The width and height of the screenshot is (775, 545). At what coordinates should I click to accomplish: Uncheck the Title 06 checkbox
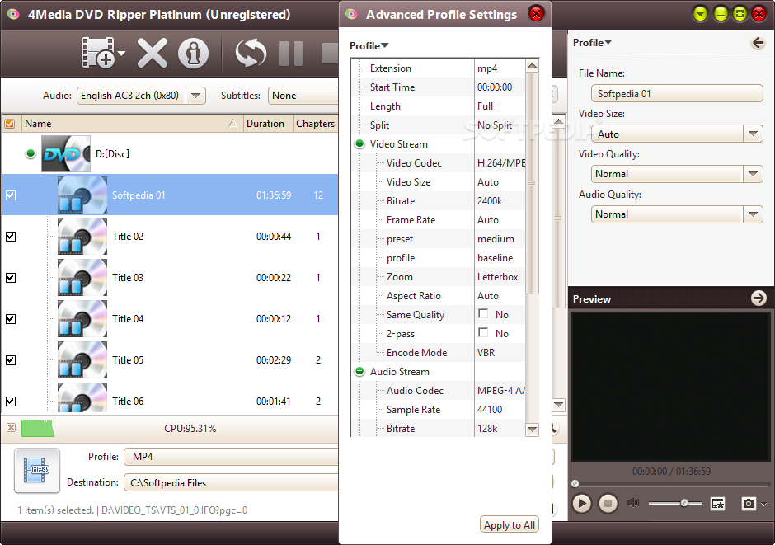11,402
